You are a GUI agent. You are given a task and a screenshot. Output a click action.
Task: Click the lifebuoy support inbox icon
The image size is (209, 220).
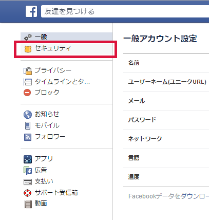(x=28, y=193)
